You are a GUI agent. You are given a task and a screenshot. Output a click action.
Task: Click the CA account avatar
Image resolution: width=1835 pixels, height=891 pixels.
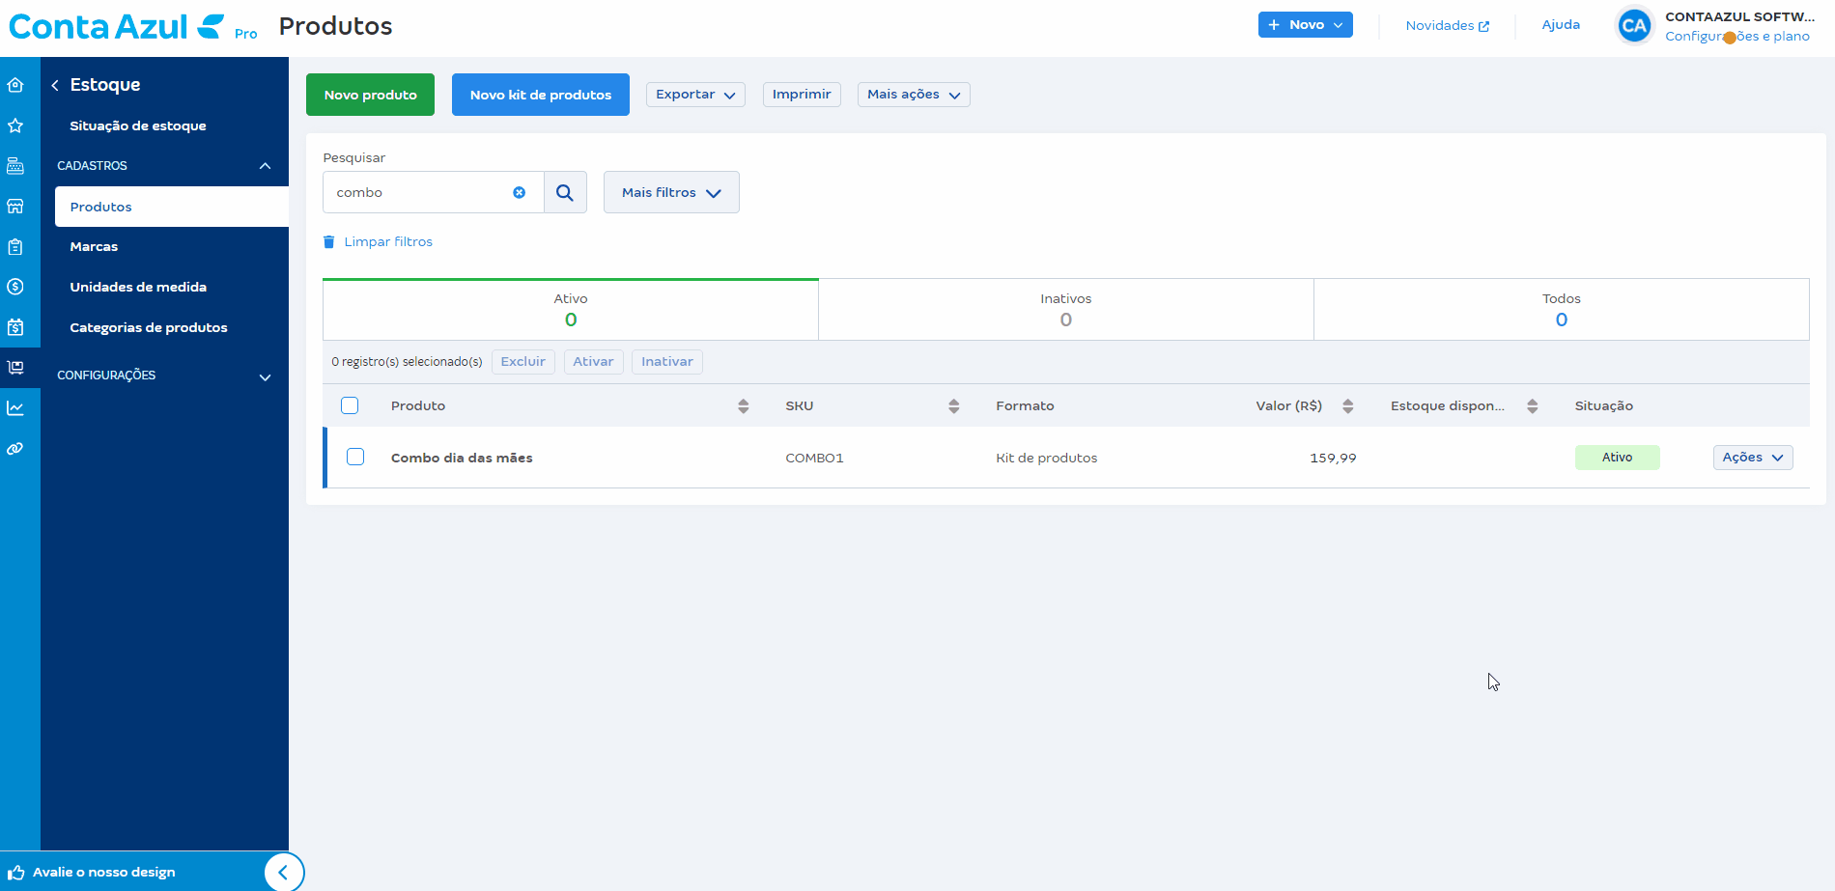pos(1634,26)
